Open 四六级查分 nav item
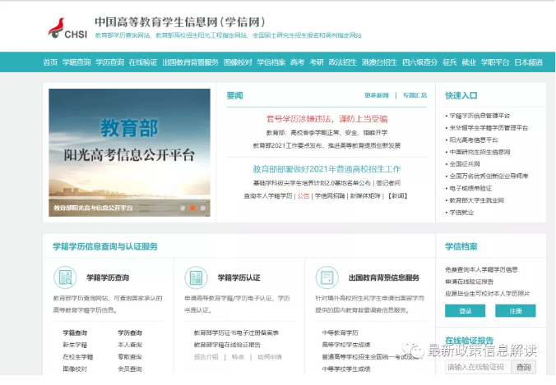The image size is (556, 385). [419, 62]
